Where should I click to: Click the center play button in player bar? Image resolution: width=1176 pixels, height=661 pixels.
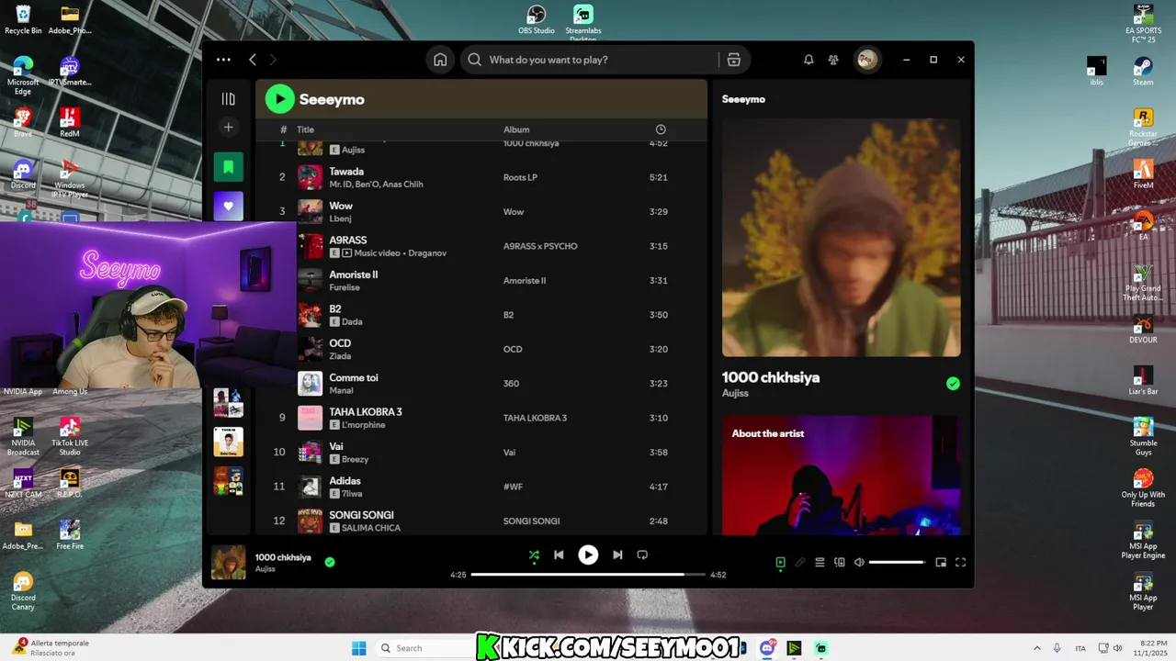coord(588,555)
